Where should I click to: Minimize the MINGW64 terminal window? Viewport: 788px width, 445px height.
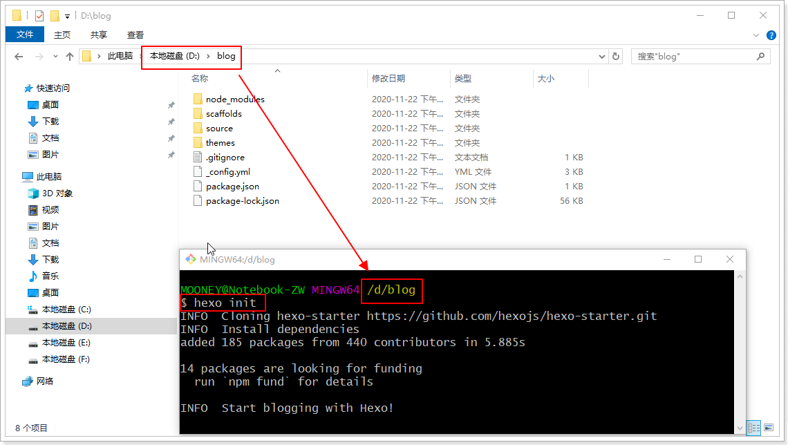(667, 259)
